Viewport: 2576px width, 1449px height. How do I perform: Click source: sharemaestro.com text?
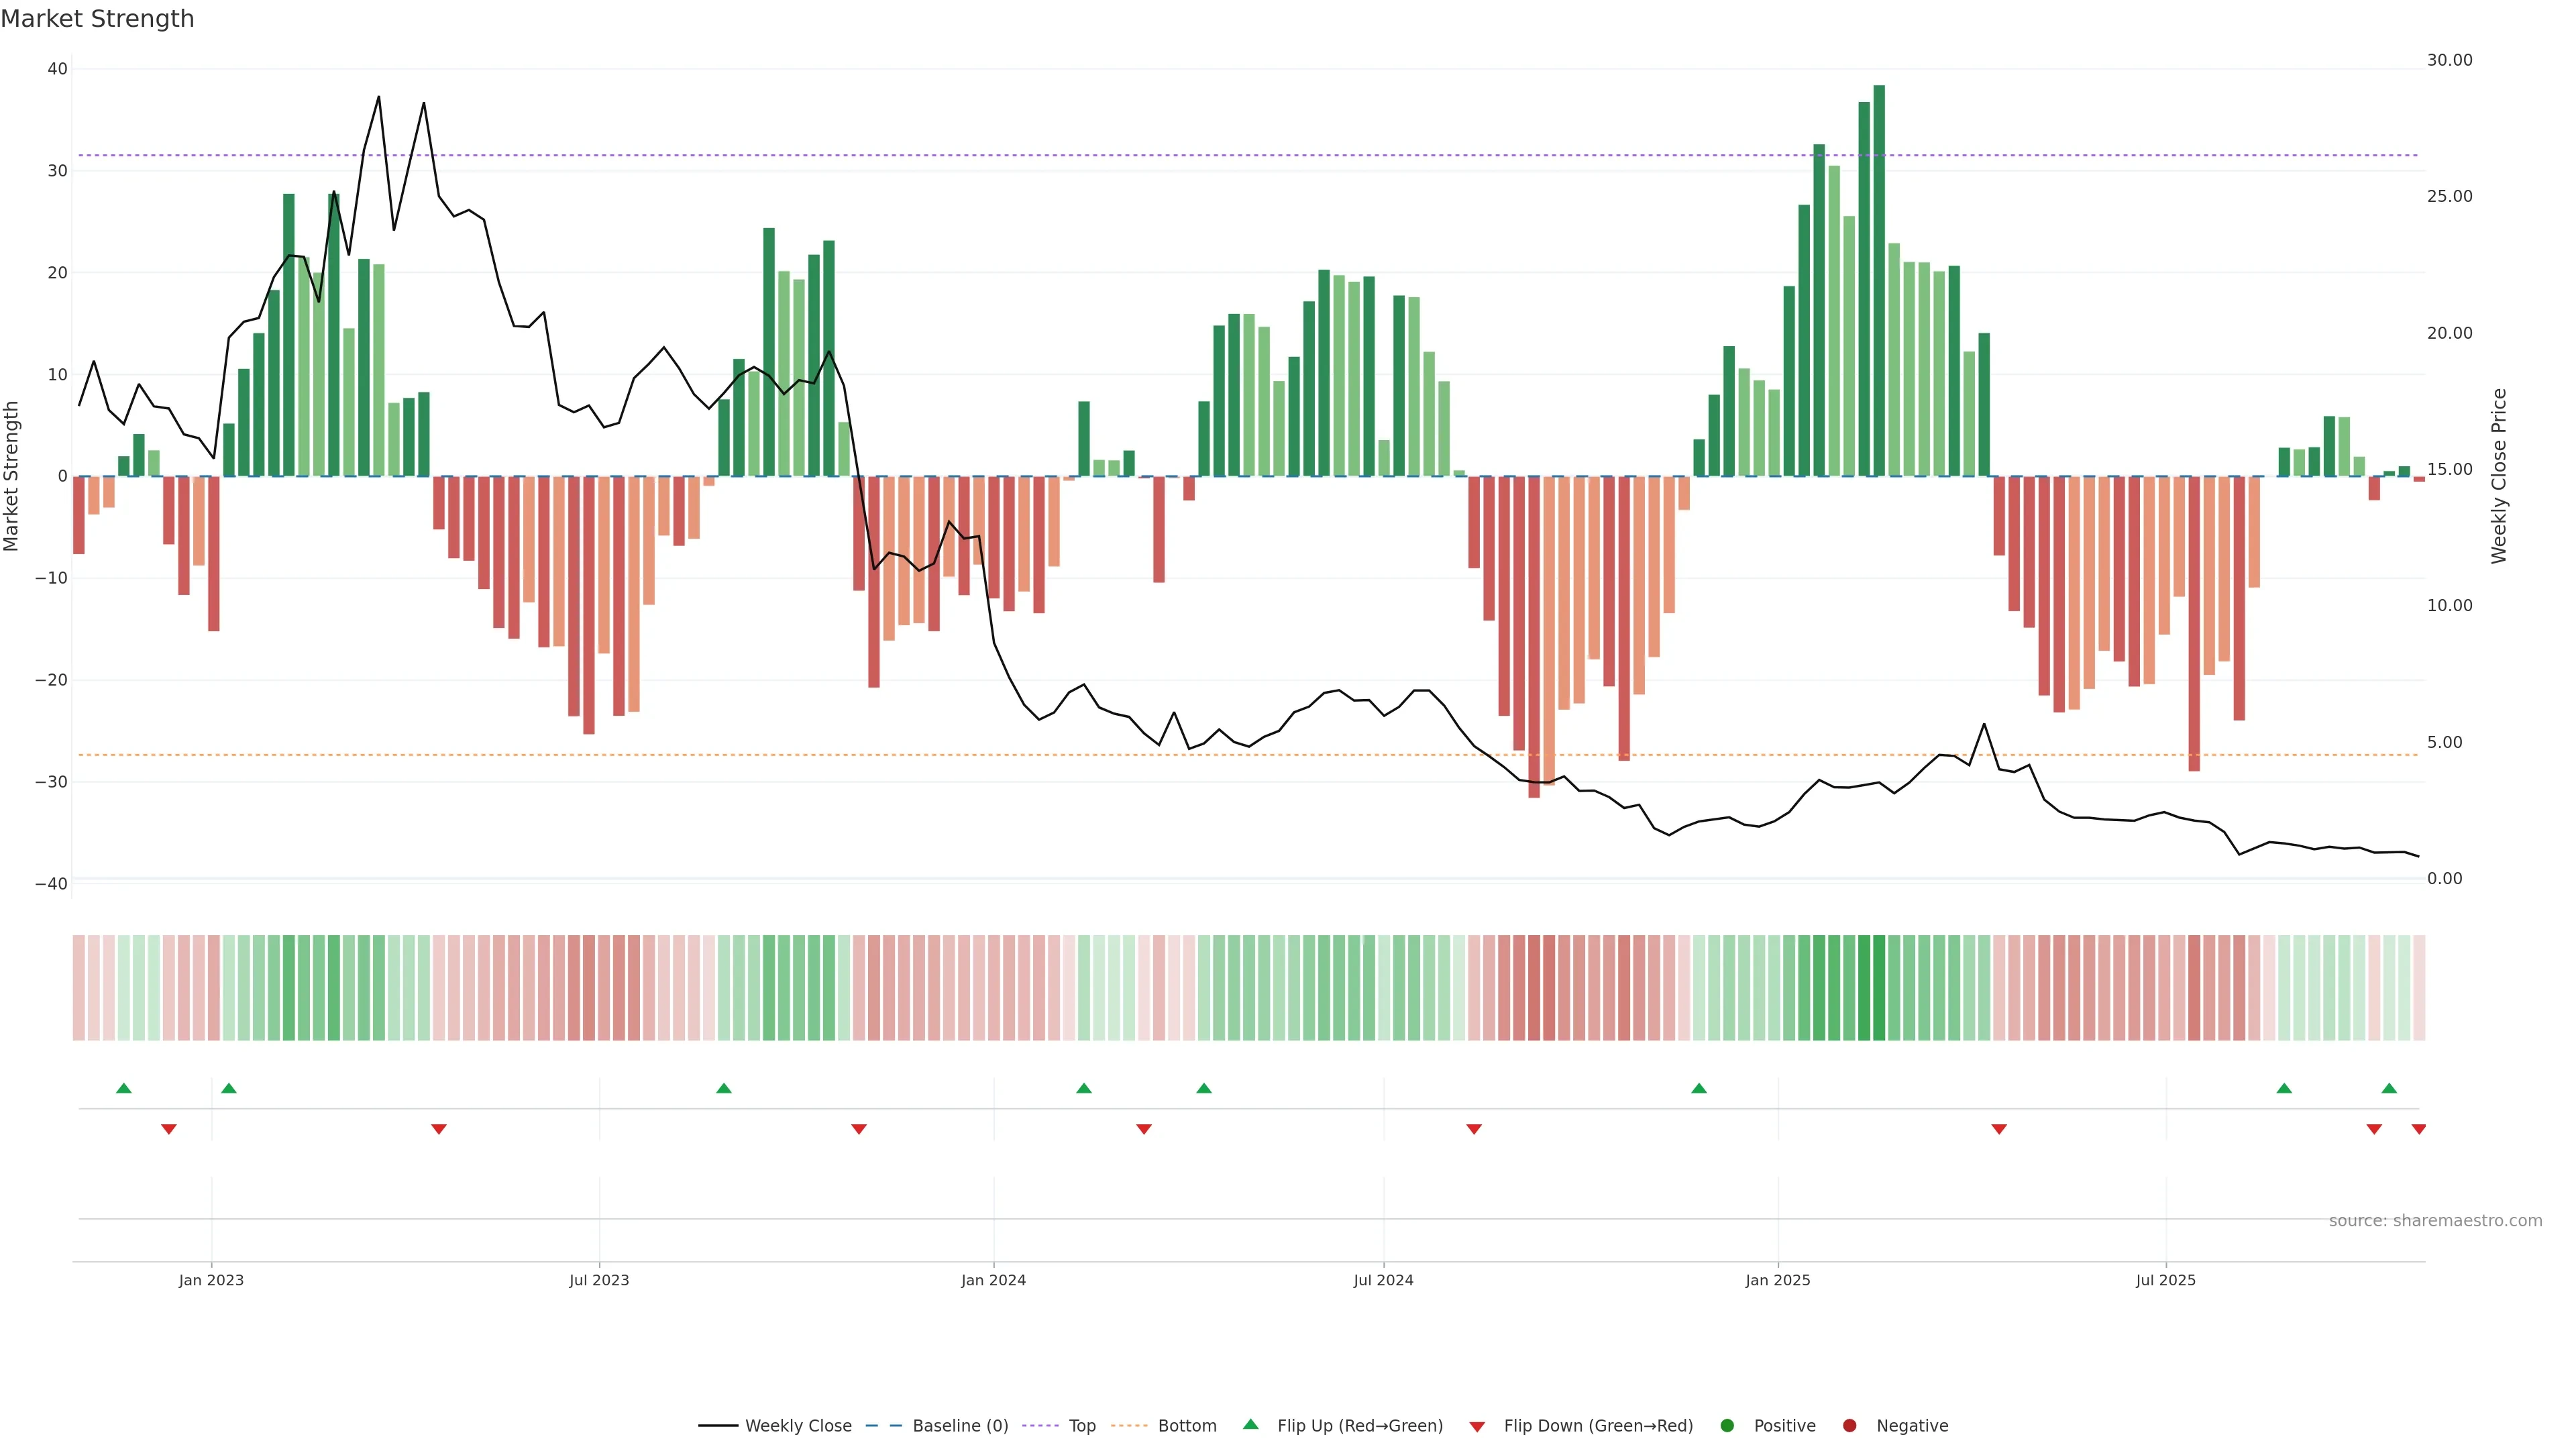(x=2435, y=1221)
